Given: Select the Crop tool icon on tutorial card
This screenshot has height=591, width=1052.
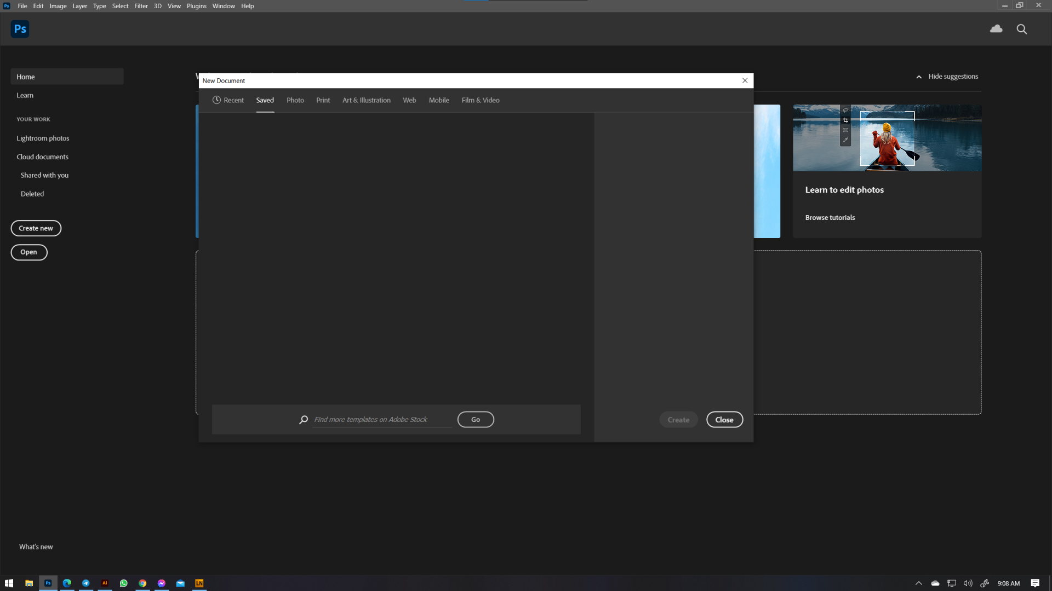Looking at the screenshot, I should (845, 120).
